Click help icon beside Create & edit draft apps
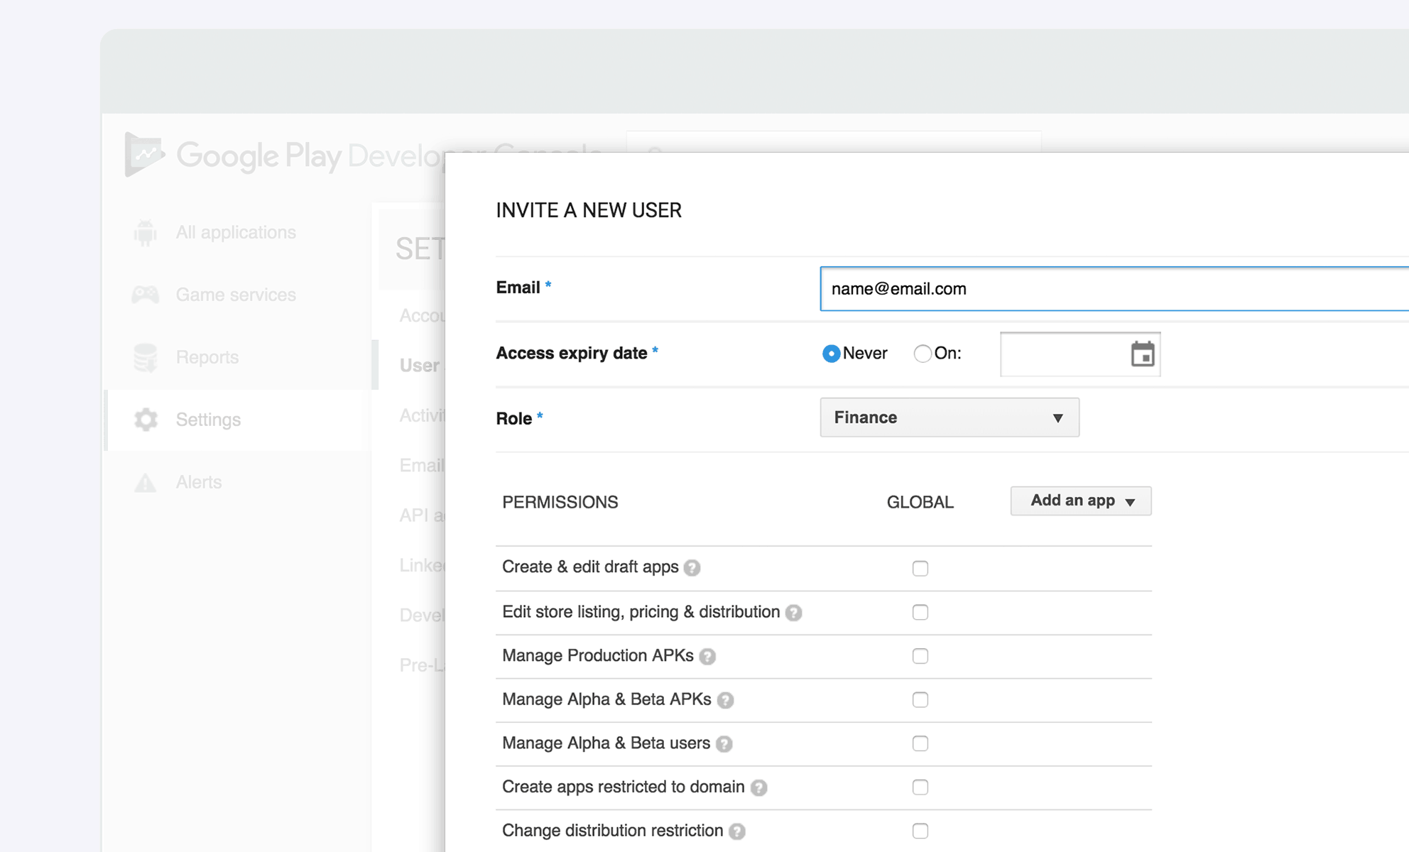The height and width of the screenshot is (852, 1409). coord(692,568)
